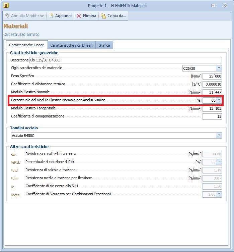This screenshot has width=234, height=252.
Task: Click the Modulo Elastico Normale field
Action: tap(212, 92)
